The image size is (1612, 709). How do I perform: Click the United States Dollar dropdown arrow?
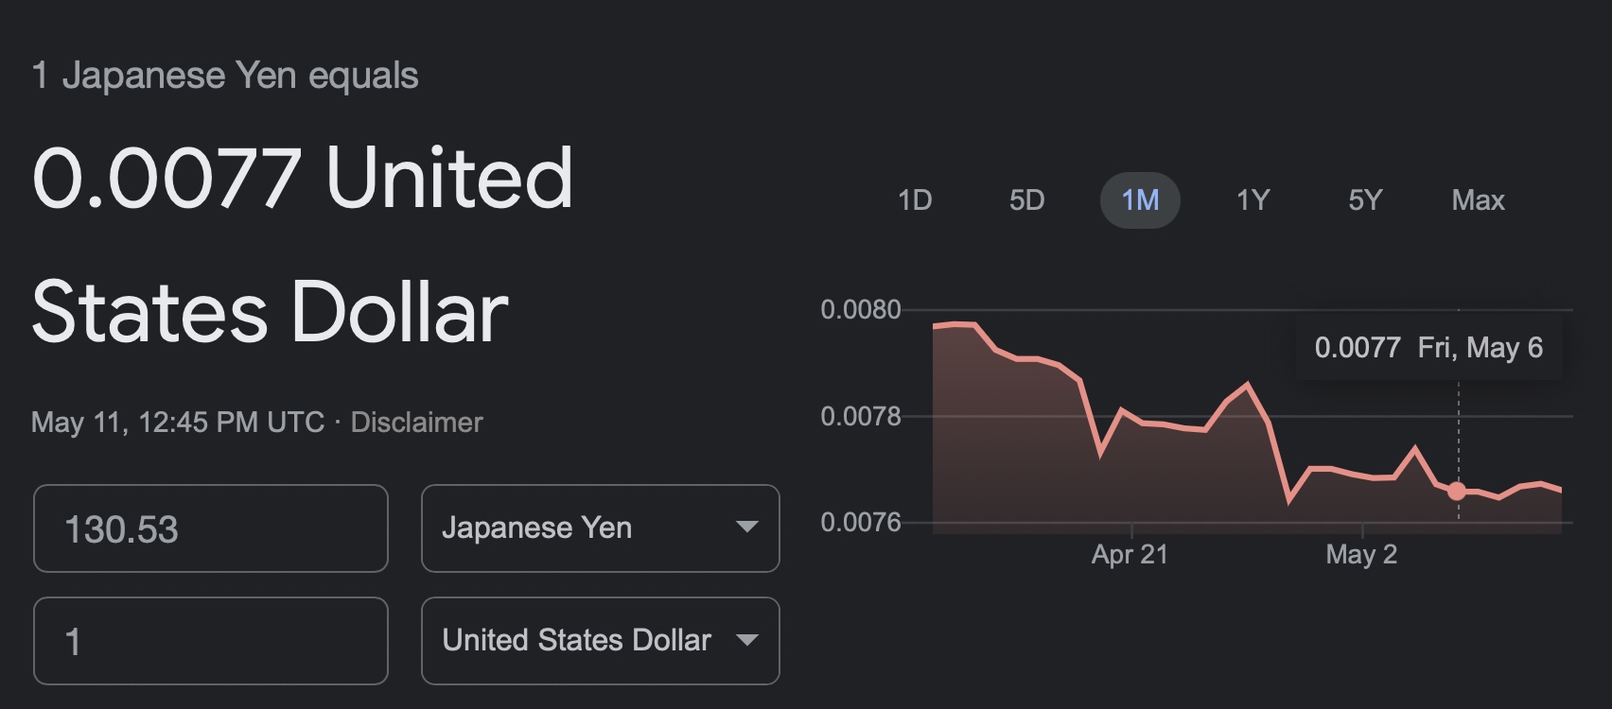(747, 640)
